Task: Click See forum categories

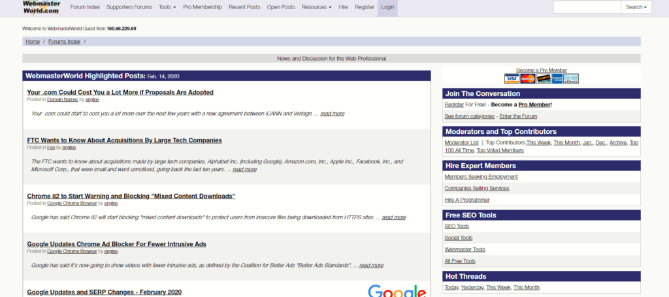Action: [469, 116]
